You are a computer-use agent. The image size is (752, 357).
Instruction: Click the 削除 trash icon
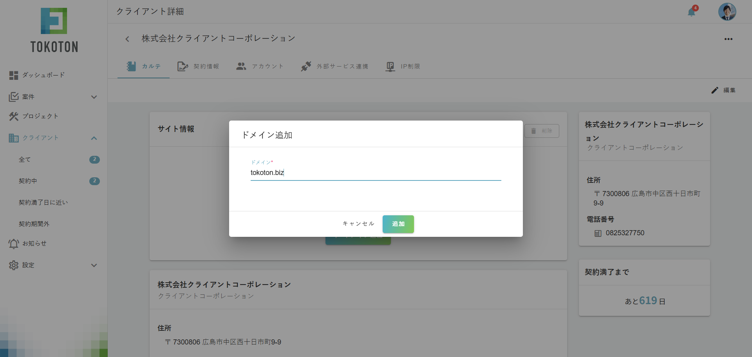[533, 131]
